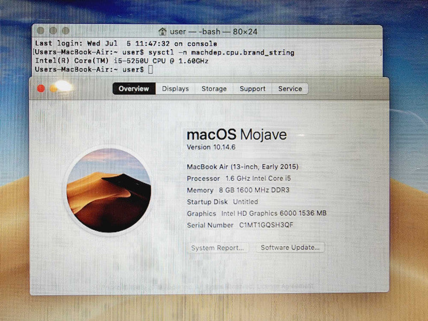Screen dimensions: 428x321
Task: Open the Displays tab
Action: 175,89
